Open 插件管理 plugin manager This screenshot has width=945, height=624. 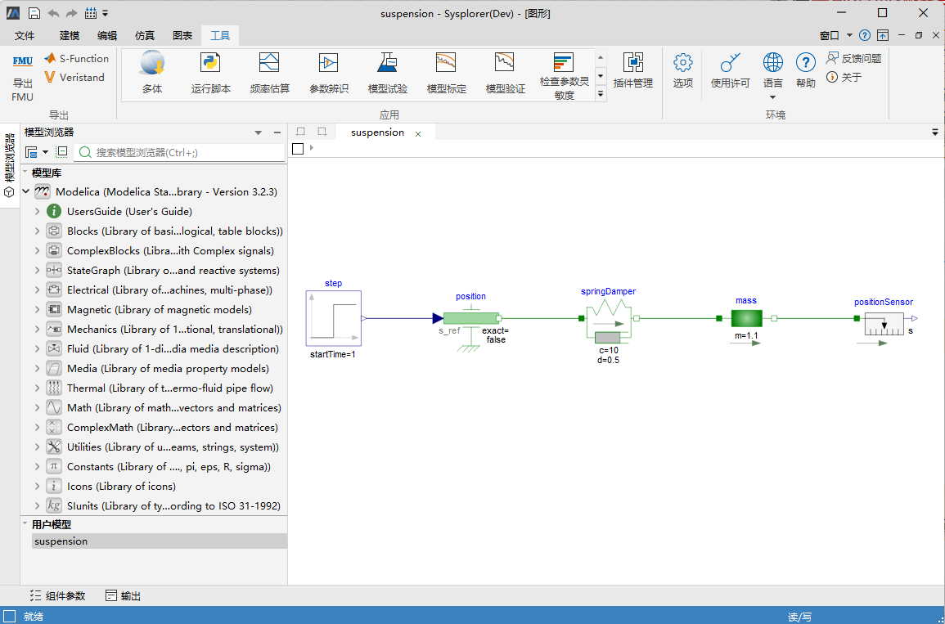(632, 71)
